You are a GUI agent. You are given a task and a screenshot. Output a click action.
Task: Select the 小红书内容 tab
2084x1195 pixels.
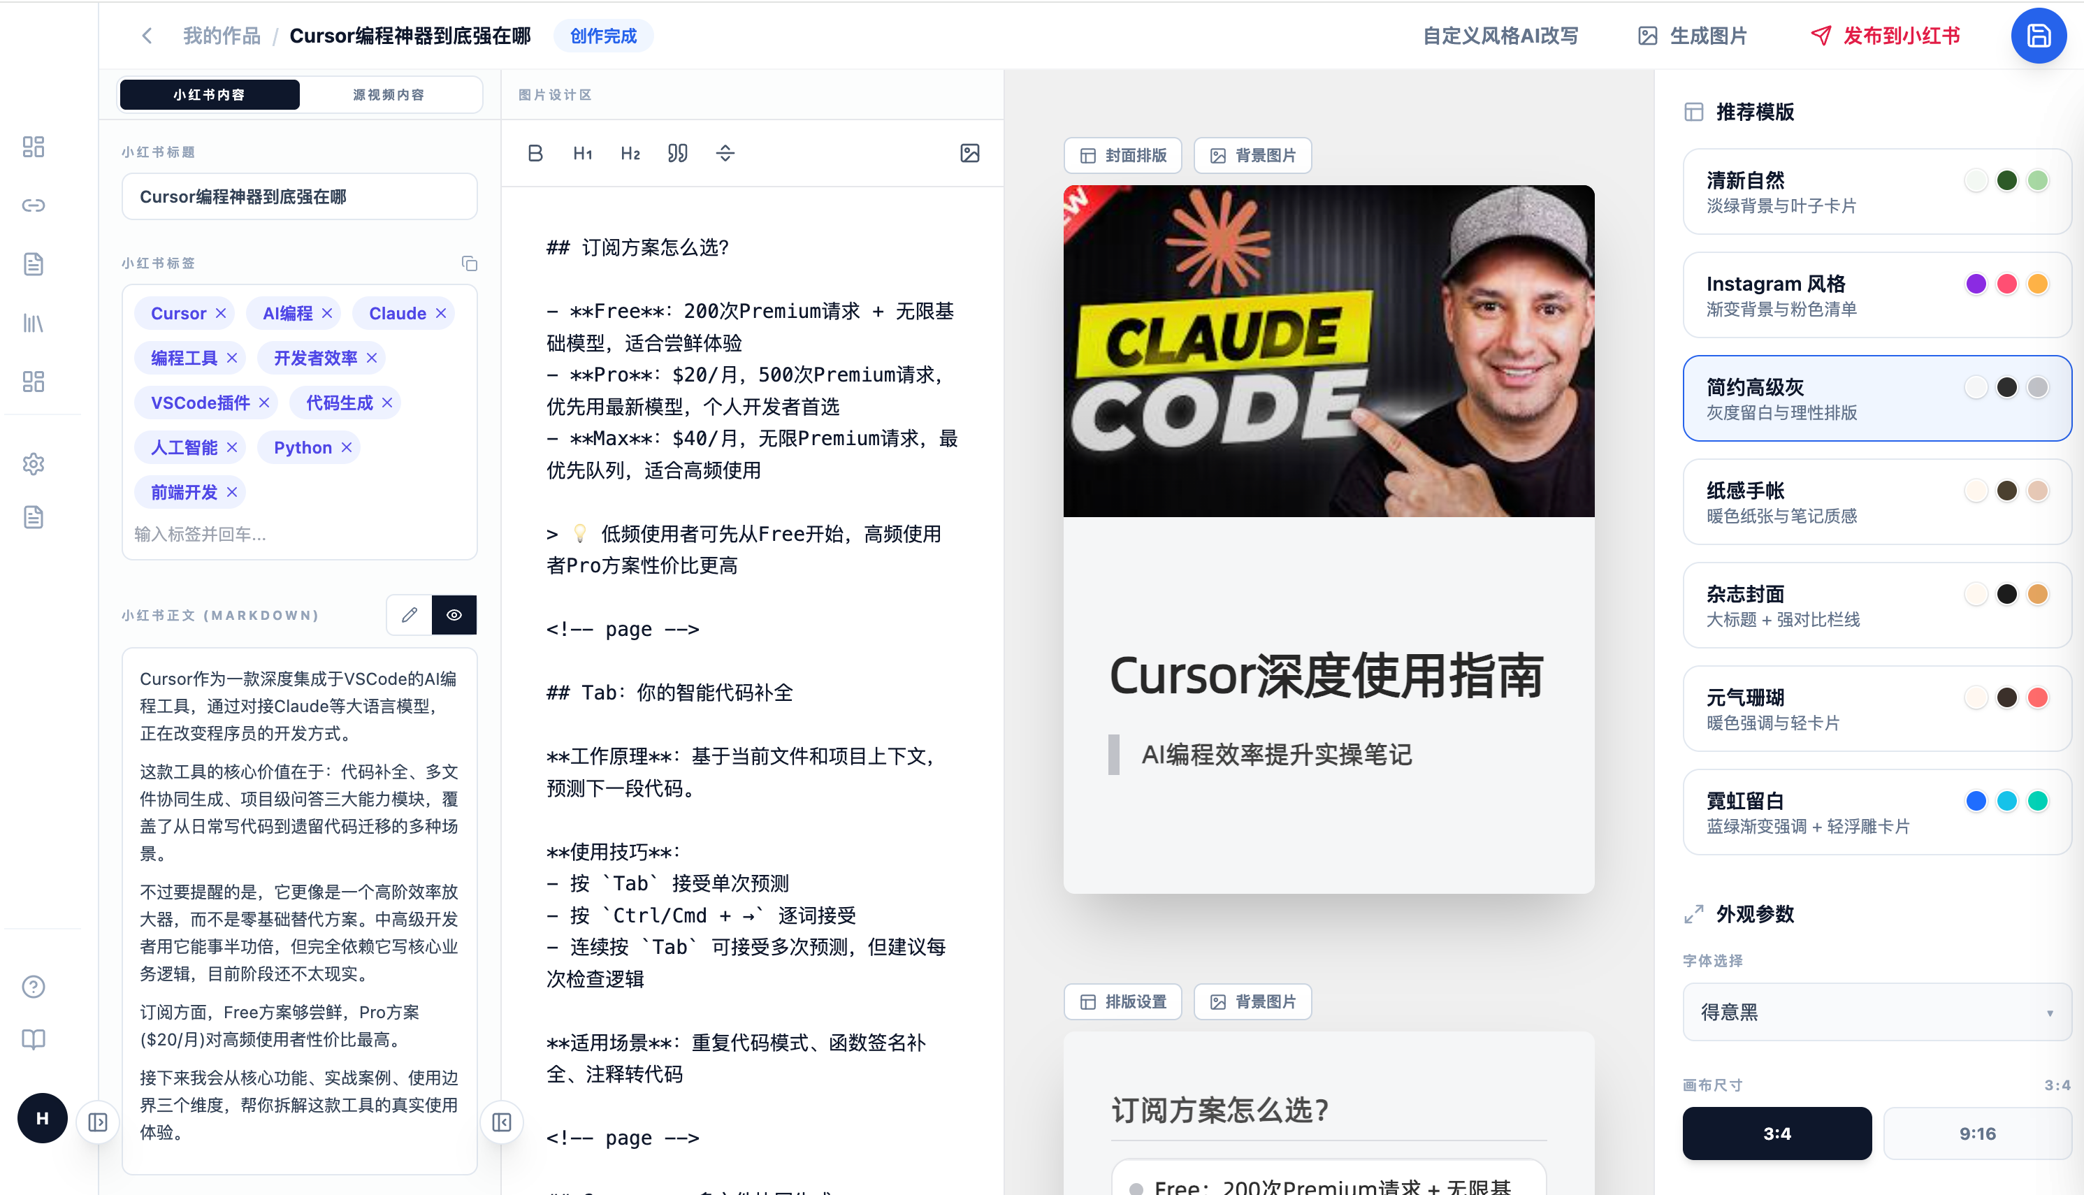(209, 94)
